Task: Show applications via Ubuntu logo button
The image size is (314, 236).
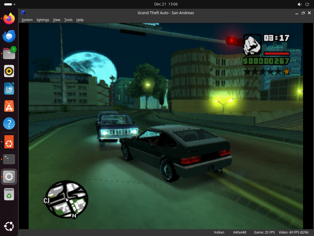Action: pyautogui.click(x=9, y=227)
